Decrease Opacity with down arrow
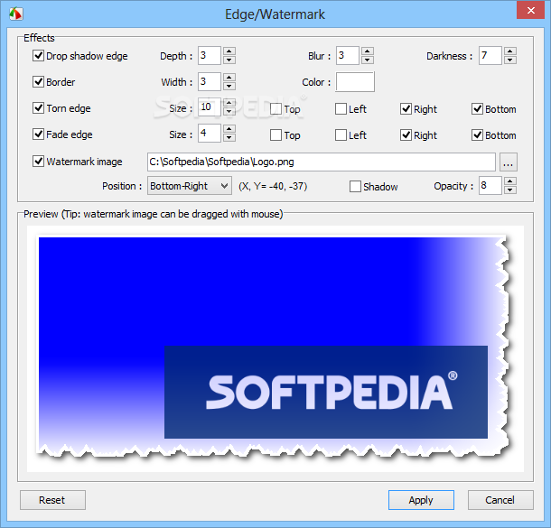 509,190
